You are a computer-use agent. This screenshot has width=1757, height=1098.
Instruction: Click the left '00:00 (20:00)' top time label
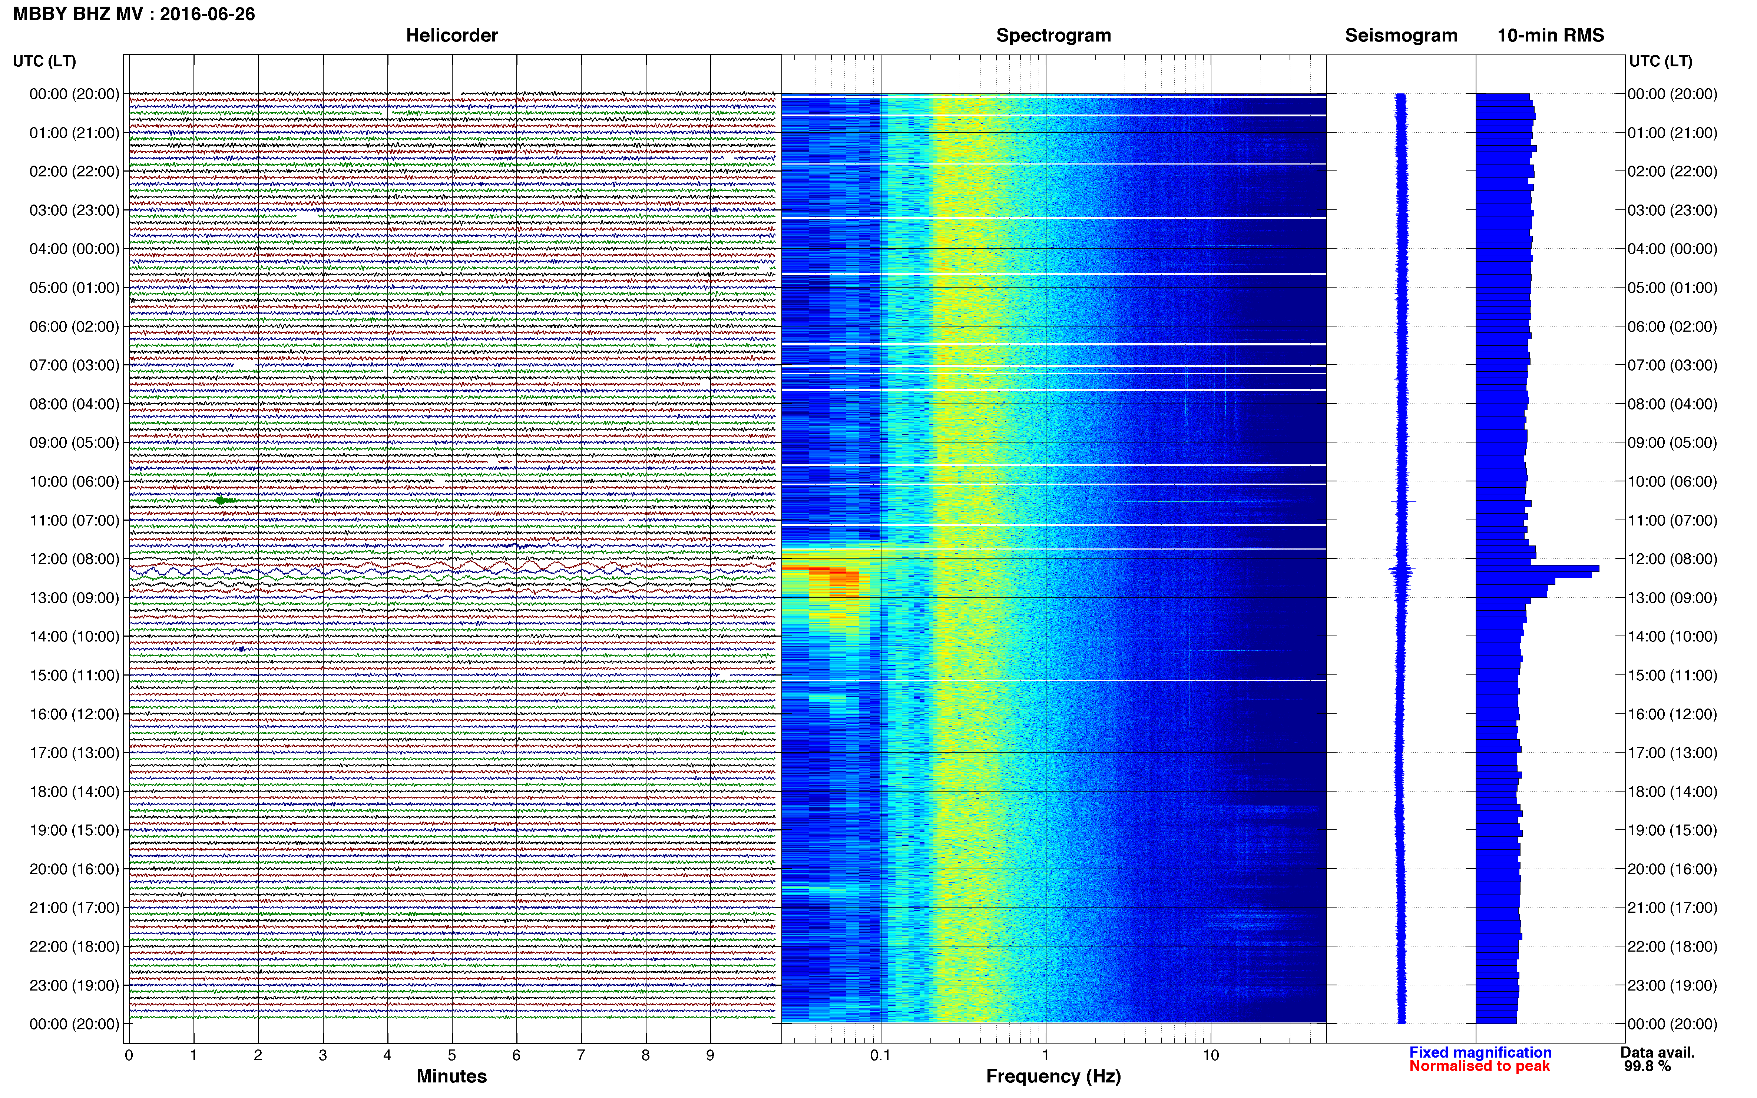74,94
